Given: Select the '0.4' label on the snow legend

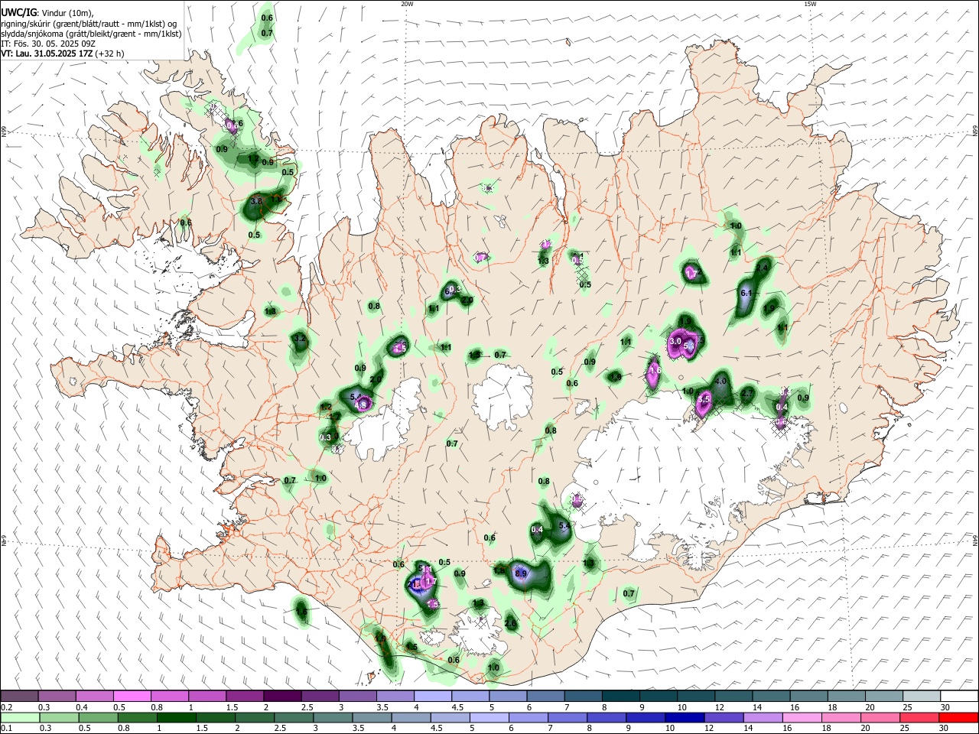Looking at the screenshot, I should [82, 707].
